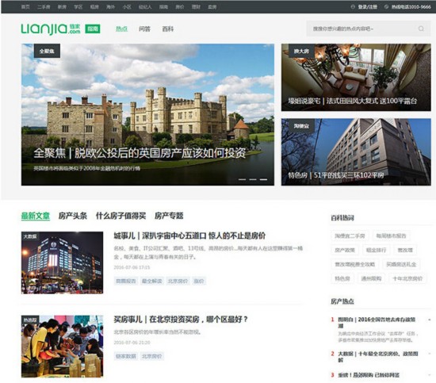Viewport: 436px width, 383px height.
Task: Click the 商圈报告 article tag
Action: coord(126,281)
